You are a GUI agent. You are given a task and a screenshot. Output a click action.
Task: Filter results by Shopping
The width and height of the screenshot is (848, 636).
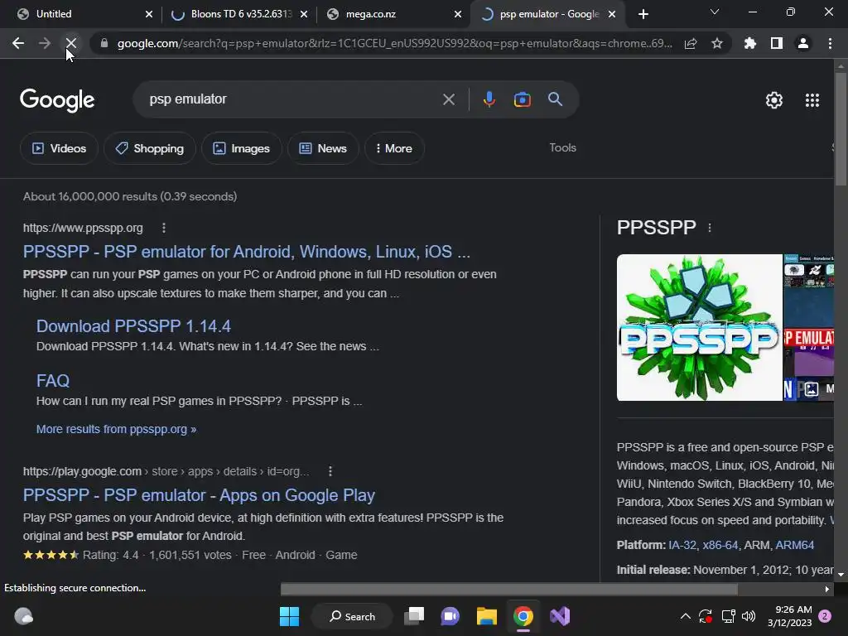click(150, 148)
